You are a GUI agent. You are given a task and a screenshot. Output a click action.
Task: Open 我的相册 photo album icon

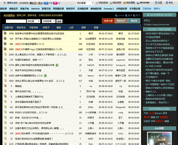click(x=111, y=3)
